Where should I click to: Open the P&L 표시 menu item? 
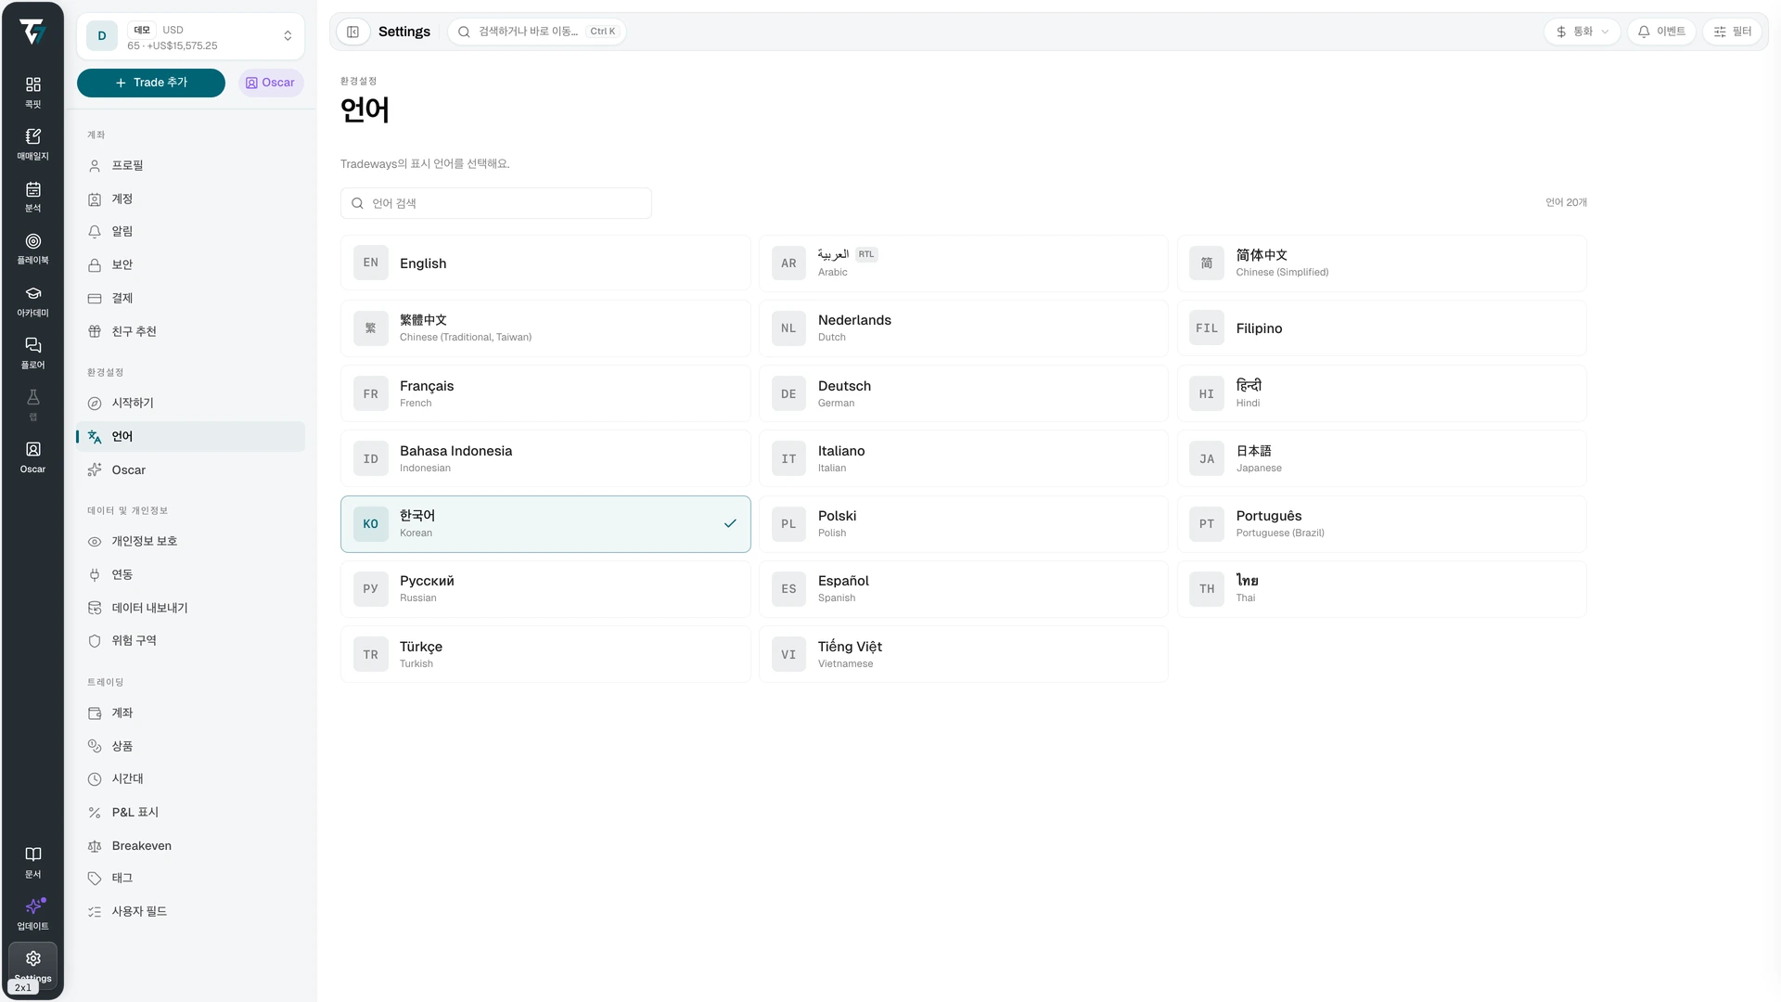(190, 812)
